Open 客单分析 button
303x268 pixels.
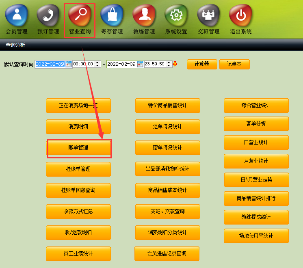[256, 124]
